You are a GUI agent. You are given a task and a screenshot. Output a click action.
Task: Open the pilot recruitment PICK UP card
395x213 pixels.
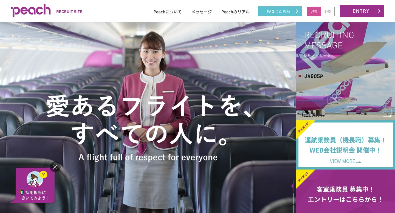pos(346,145)
